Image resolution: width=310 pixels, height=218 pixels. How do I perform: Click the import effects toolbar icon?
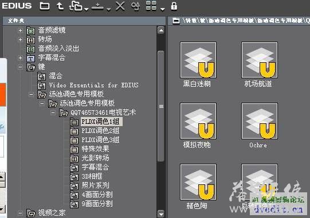[x=76, y=6]
